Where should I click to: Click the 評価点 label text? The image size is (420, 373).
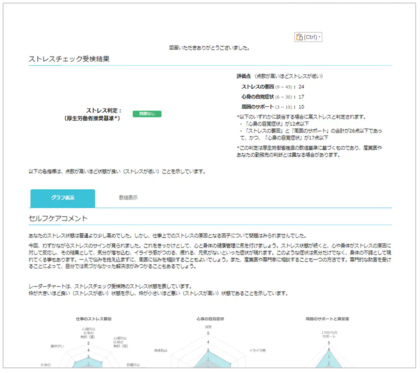[243, 76]
